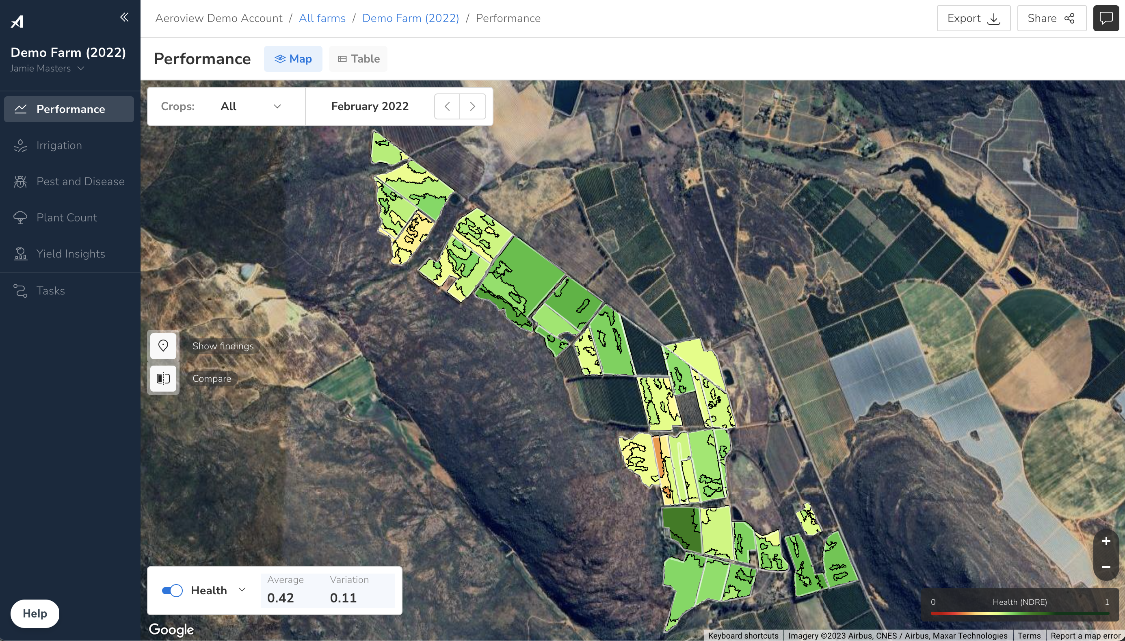Image resolution: width=1125 pixels, height=641 pixels.
Task: Click the February 2022 date label
Action: [370, 106]
